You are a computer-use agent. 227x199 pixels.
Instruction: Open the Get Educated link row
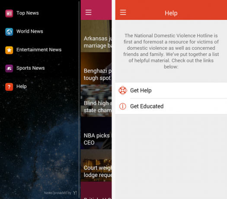(x=171, y=106)
